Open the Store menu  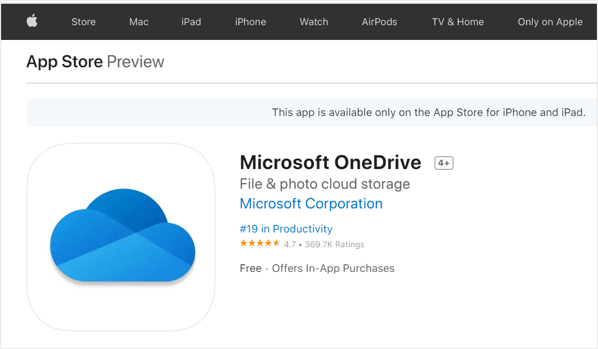[x=83, y=22]
